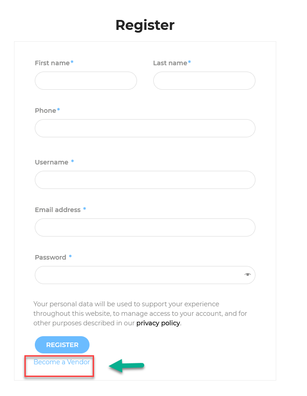
Task: Click inside the Last name field
Action: pyautogui.click(x=204, y=80)
